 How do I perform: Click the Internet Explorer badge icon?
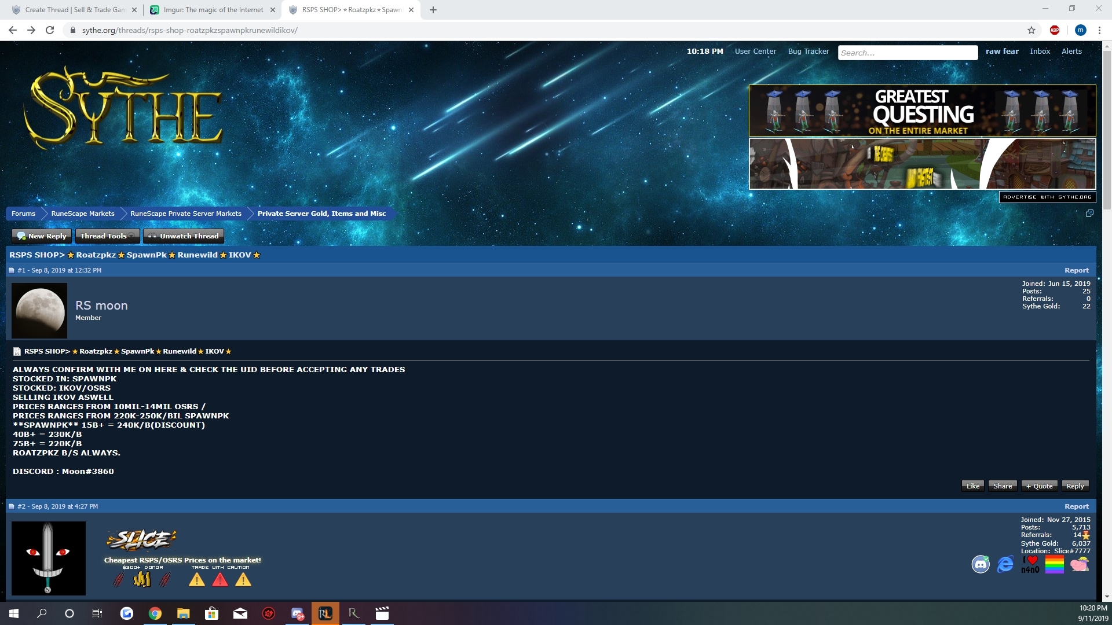[x=1005, y=564]
